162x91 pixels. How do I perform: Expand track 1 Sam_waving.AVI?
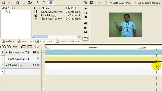(6, 52)
